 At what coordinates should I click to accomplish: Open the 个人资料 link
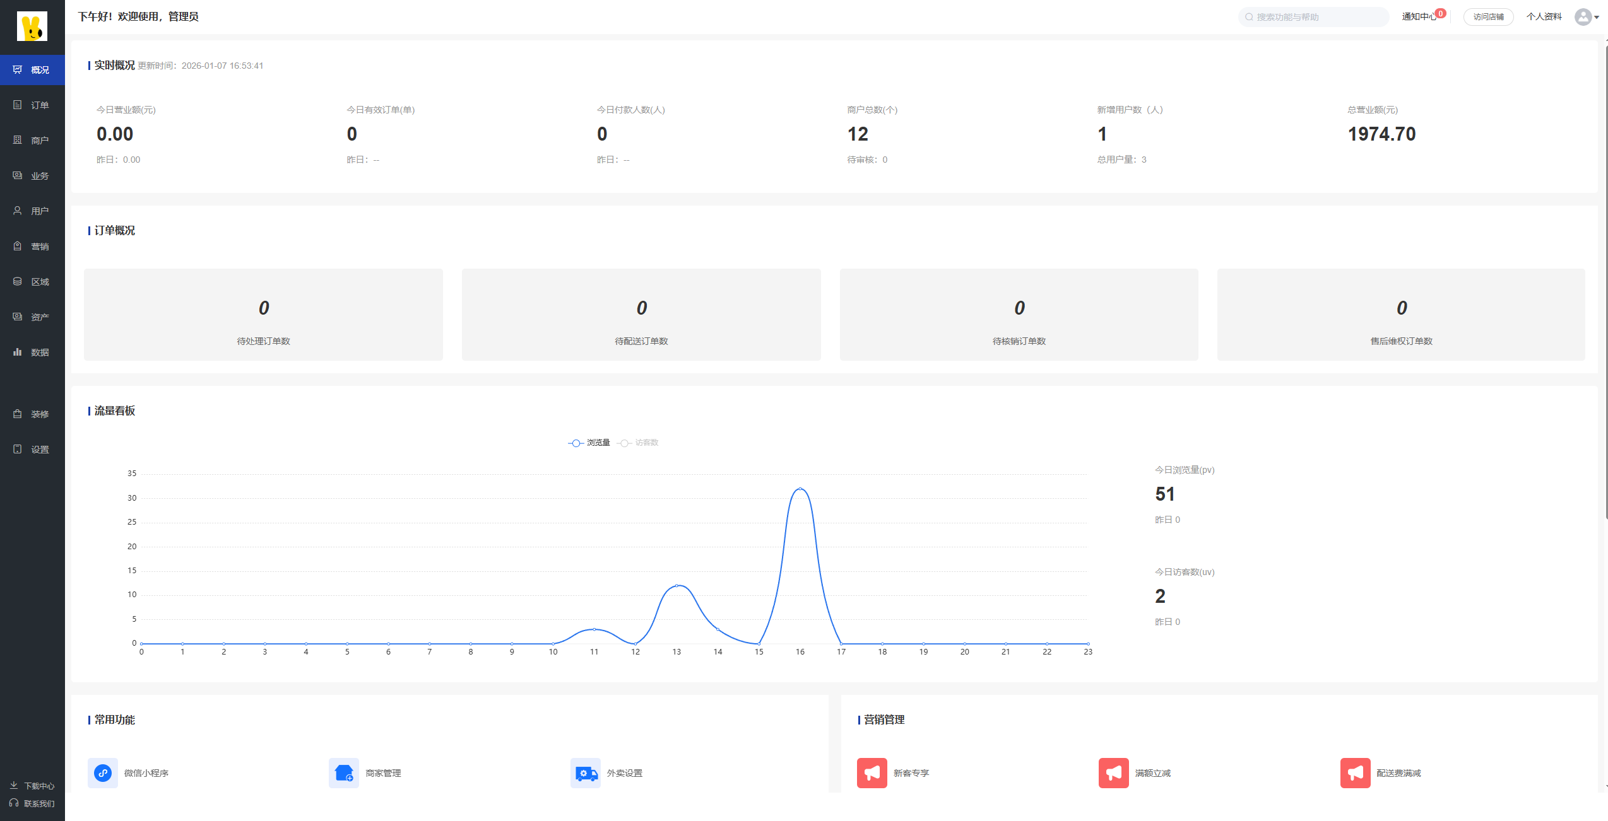pyautogui.click(x=1544, y=17)
